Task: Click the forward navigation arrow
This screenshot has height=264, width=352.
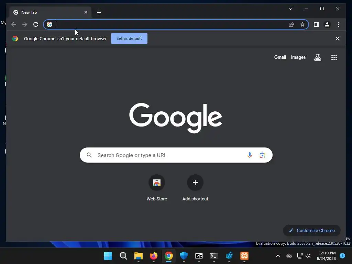Action: click(x=25, y=24)
